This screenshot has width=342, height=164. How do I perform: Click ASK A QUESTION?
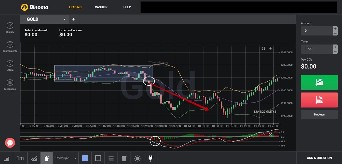coord(319,158)
